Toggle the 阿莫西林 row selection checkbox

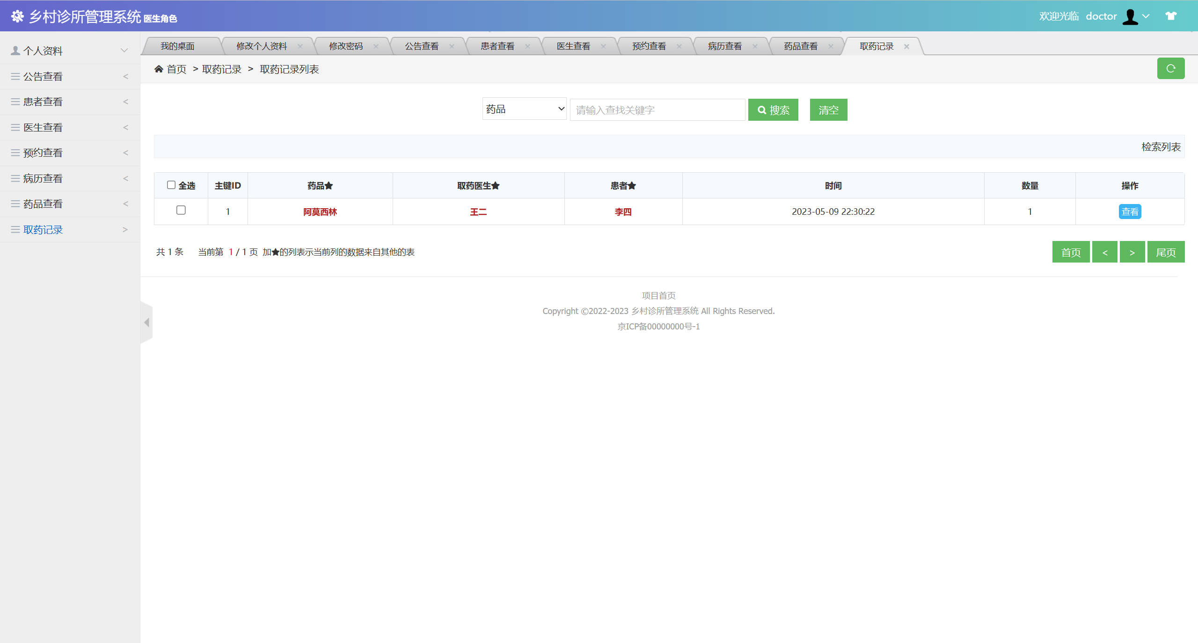pyautogui.click(x=181, y=211)
